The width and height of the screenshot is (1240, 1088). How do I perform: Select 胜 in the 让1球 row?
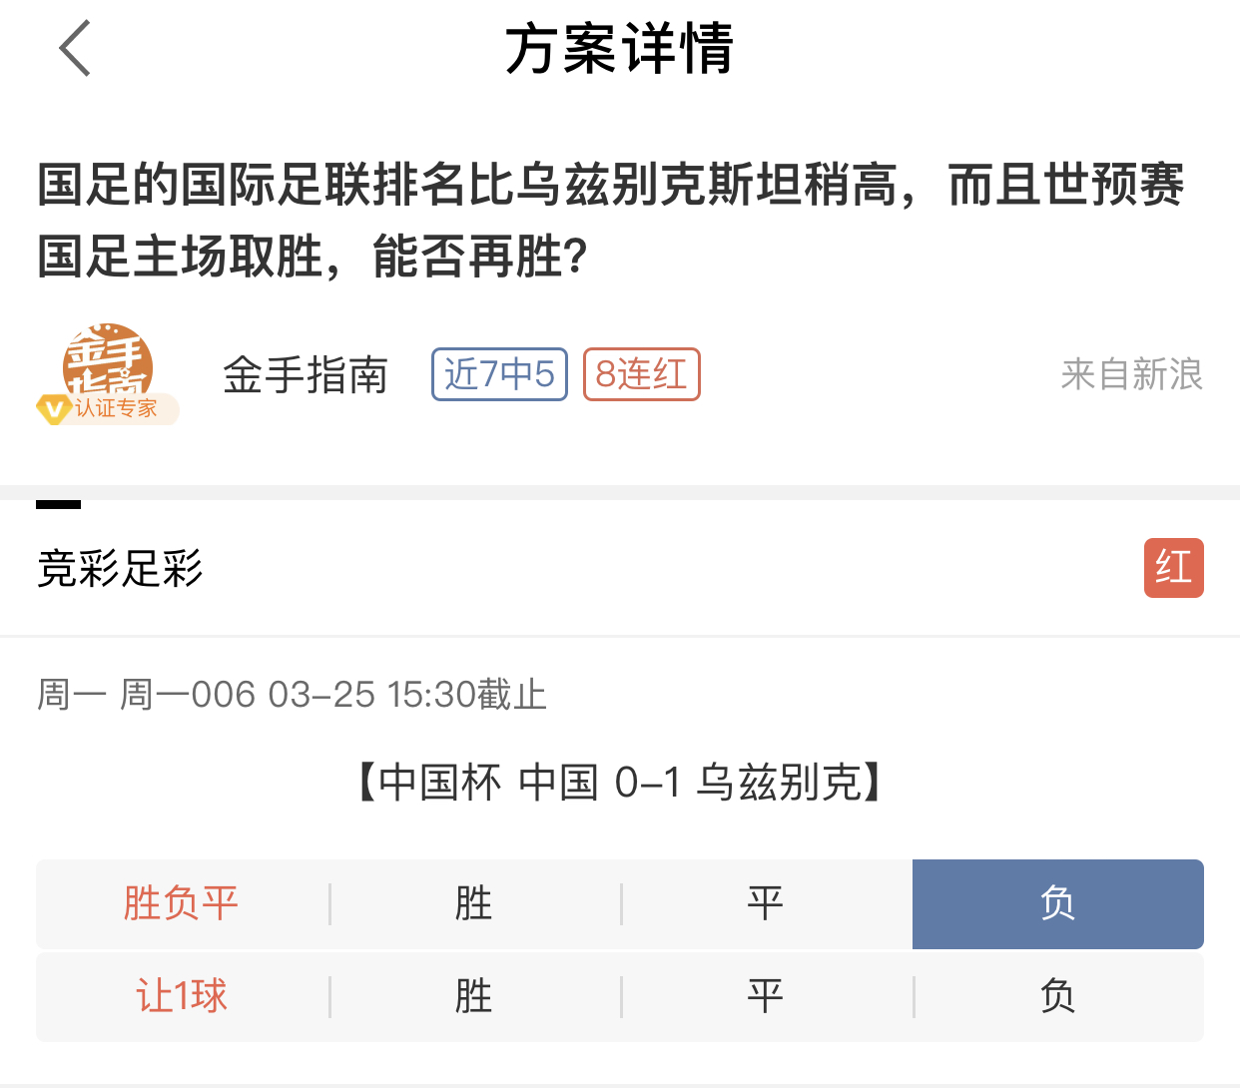[x=474, y=996]
